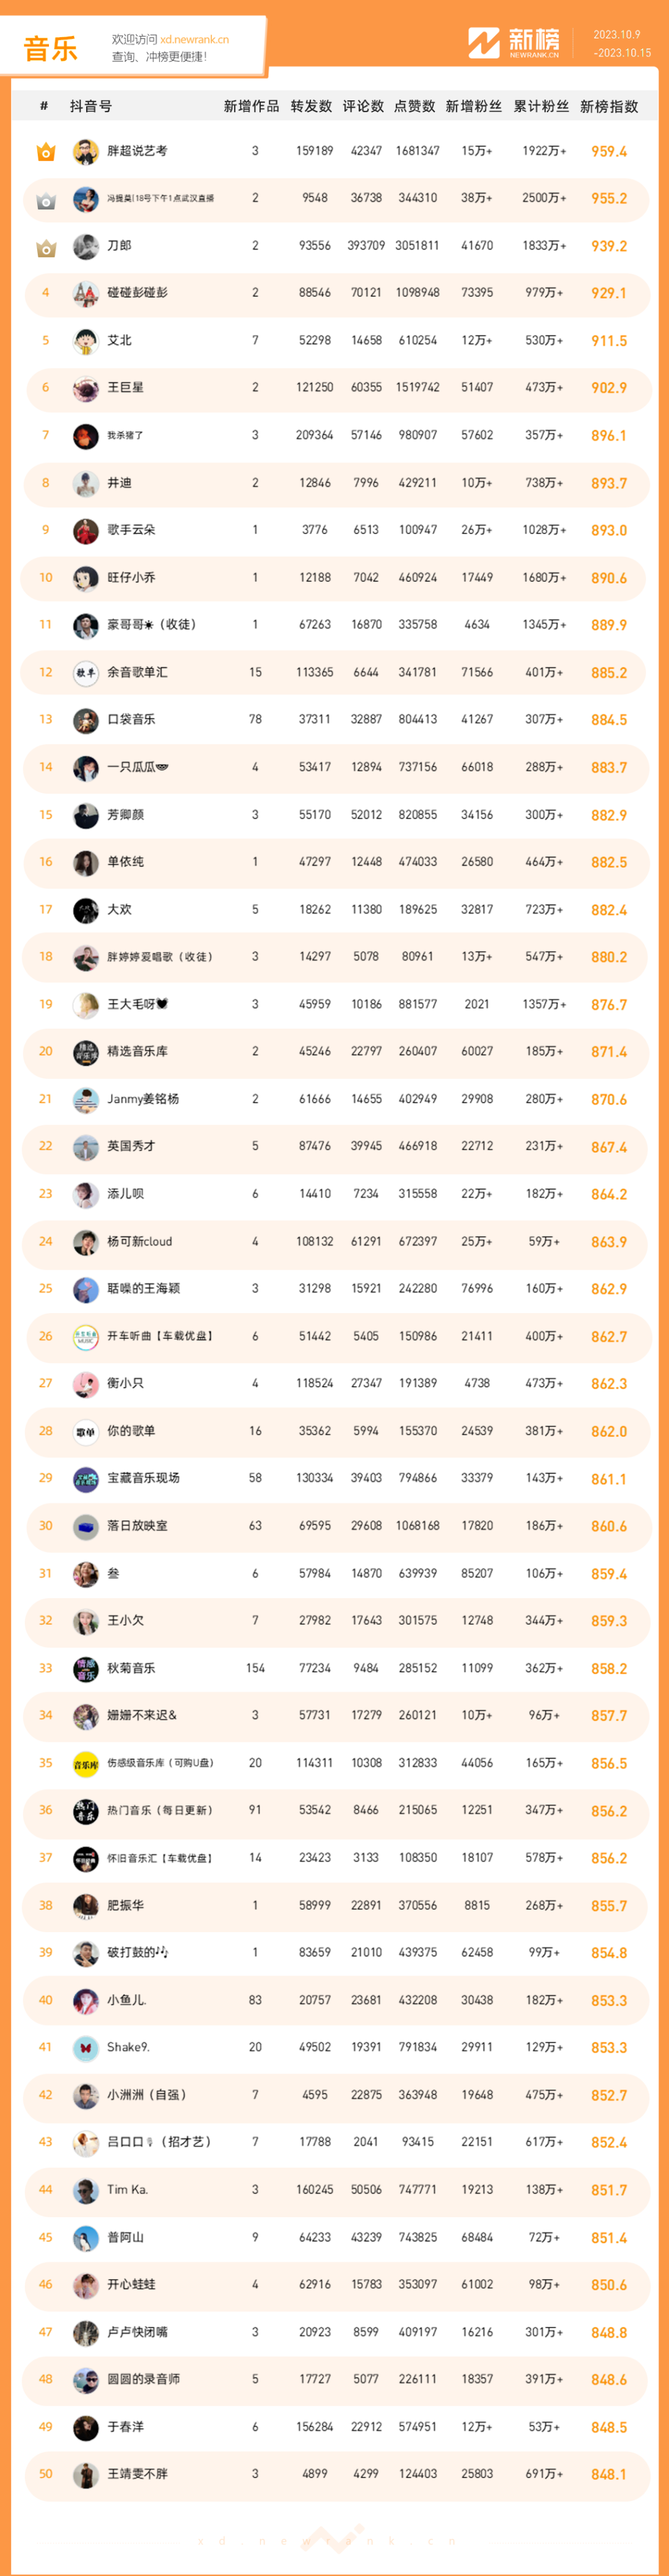The width and height of the screenshot is (669, 2576).
Task: Sort by 新榜指数 column header
Action: 609,106
